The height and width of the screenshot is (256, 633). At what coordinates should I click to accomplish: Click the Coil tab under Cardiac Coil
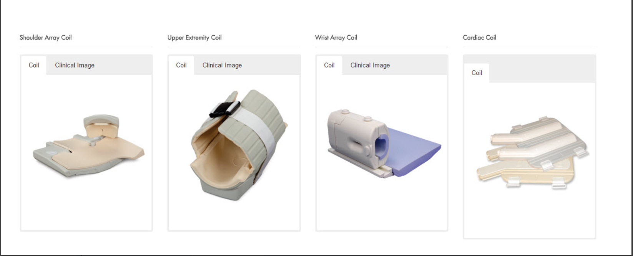point(477,73)
